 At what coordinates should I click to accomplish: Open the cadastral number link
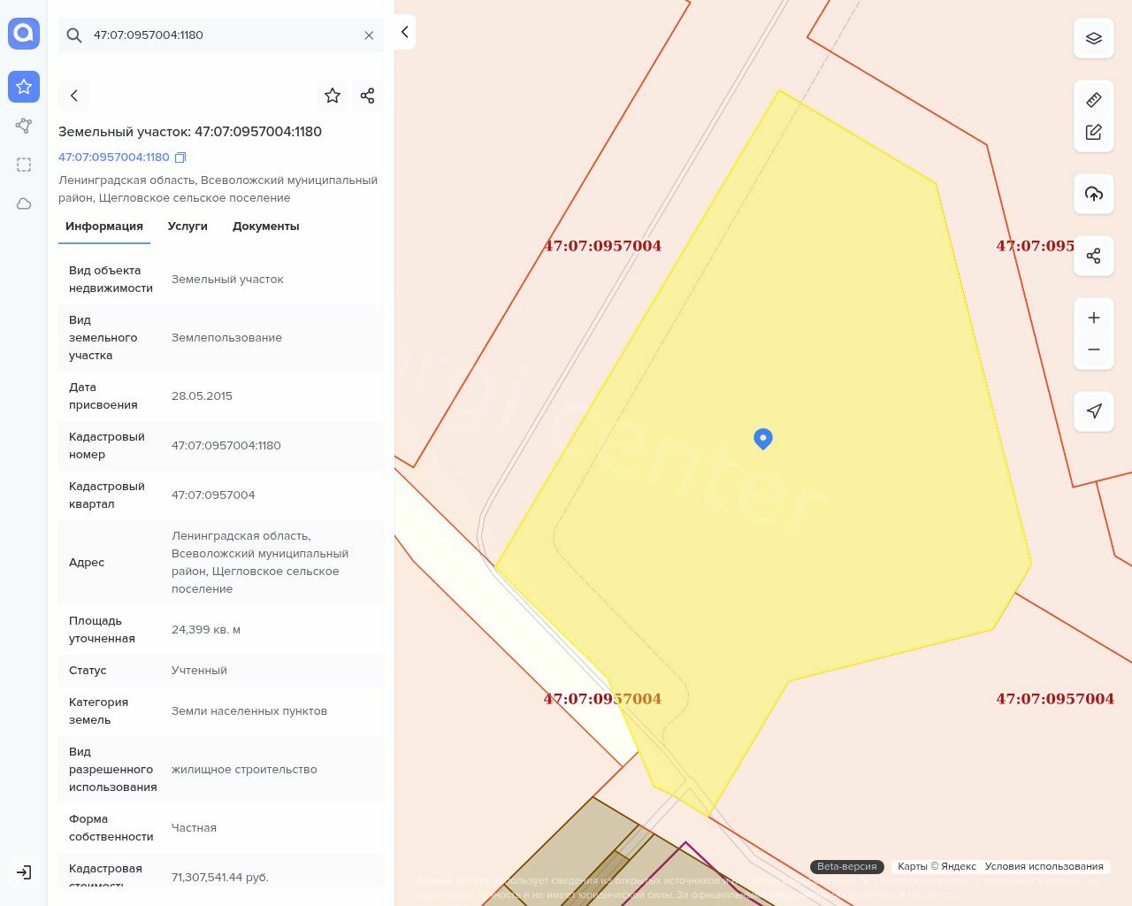click(x=113, y=157)
